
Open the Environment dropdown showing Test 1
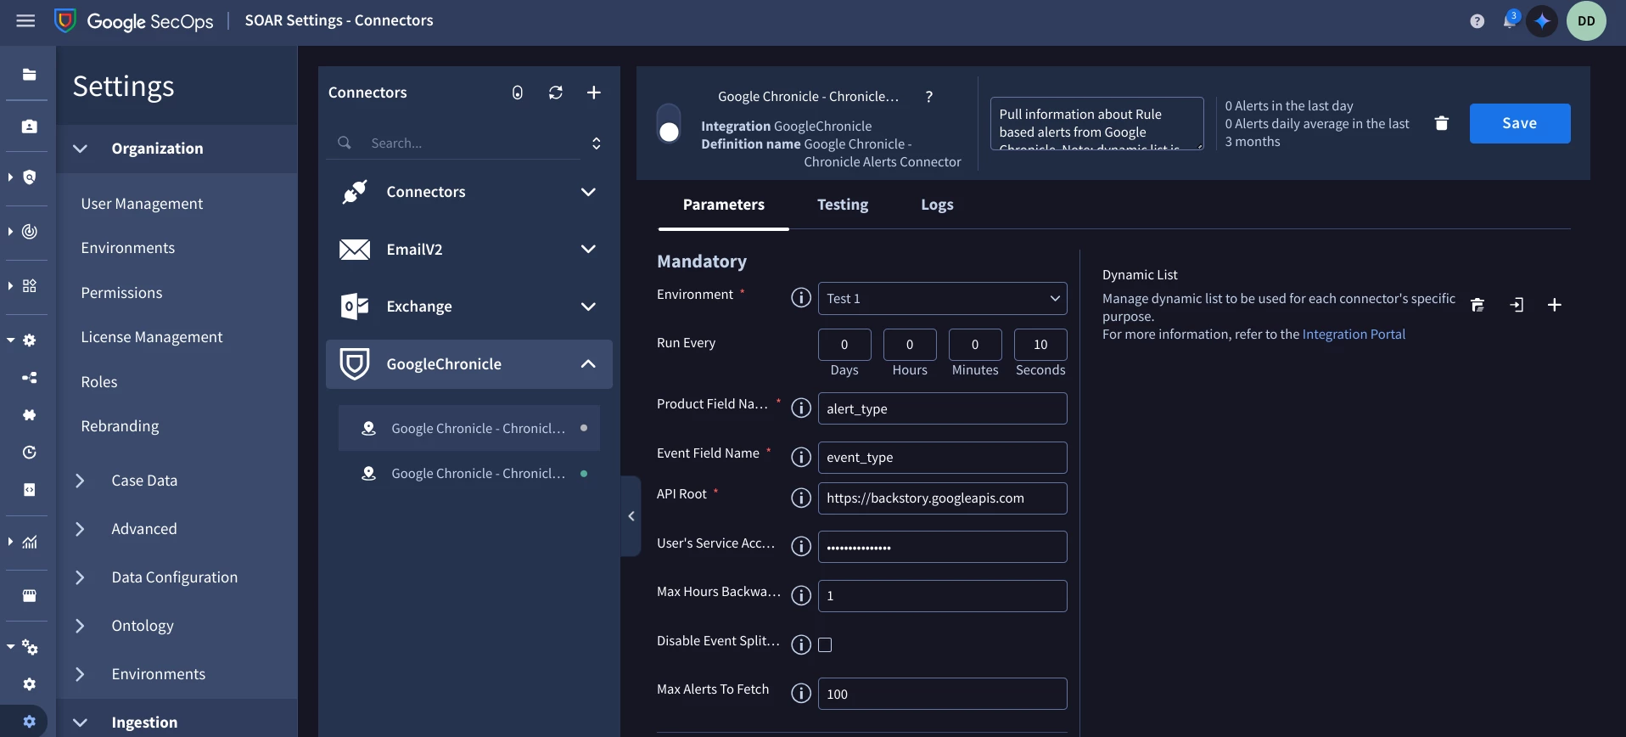942,299
